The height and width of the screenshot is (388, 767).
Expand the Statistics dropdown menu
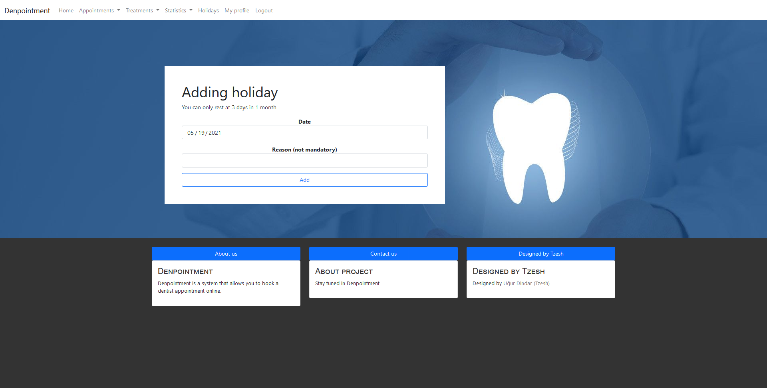click(179, 10)
